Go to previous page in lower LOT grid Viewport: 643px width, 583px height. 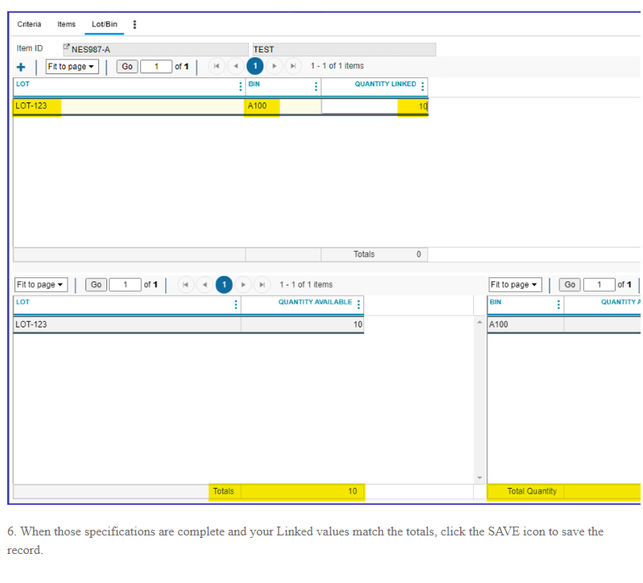pyautogui.click(x=205, y=285)
